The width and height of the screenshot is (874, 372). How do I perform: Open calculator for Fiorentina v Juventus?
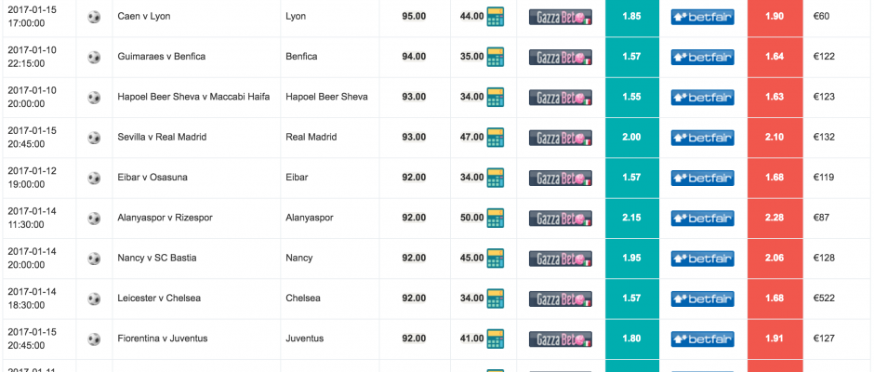[495, 339]
